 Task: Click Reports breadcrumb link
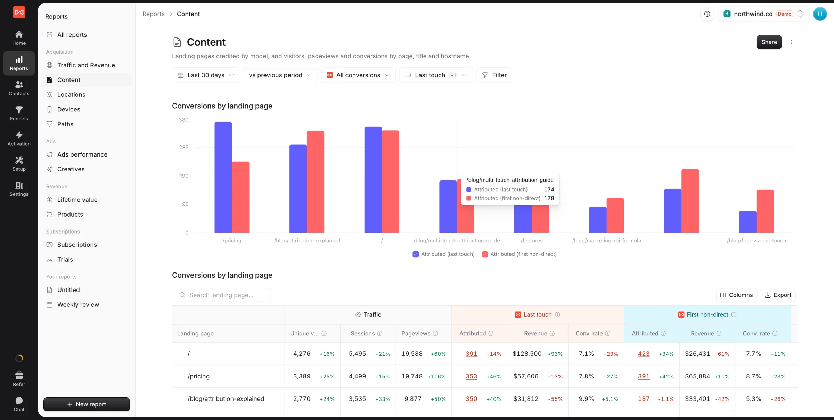(x=153, y=14)
